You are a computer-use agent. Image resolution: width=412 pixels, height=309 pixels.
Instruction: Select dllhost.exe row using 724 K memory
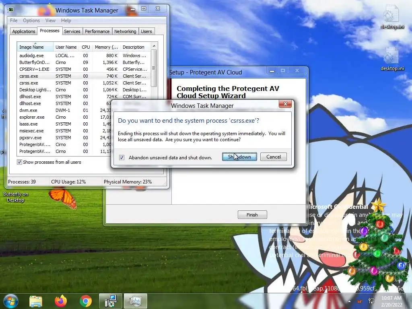[x=84, y=97]
